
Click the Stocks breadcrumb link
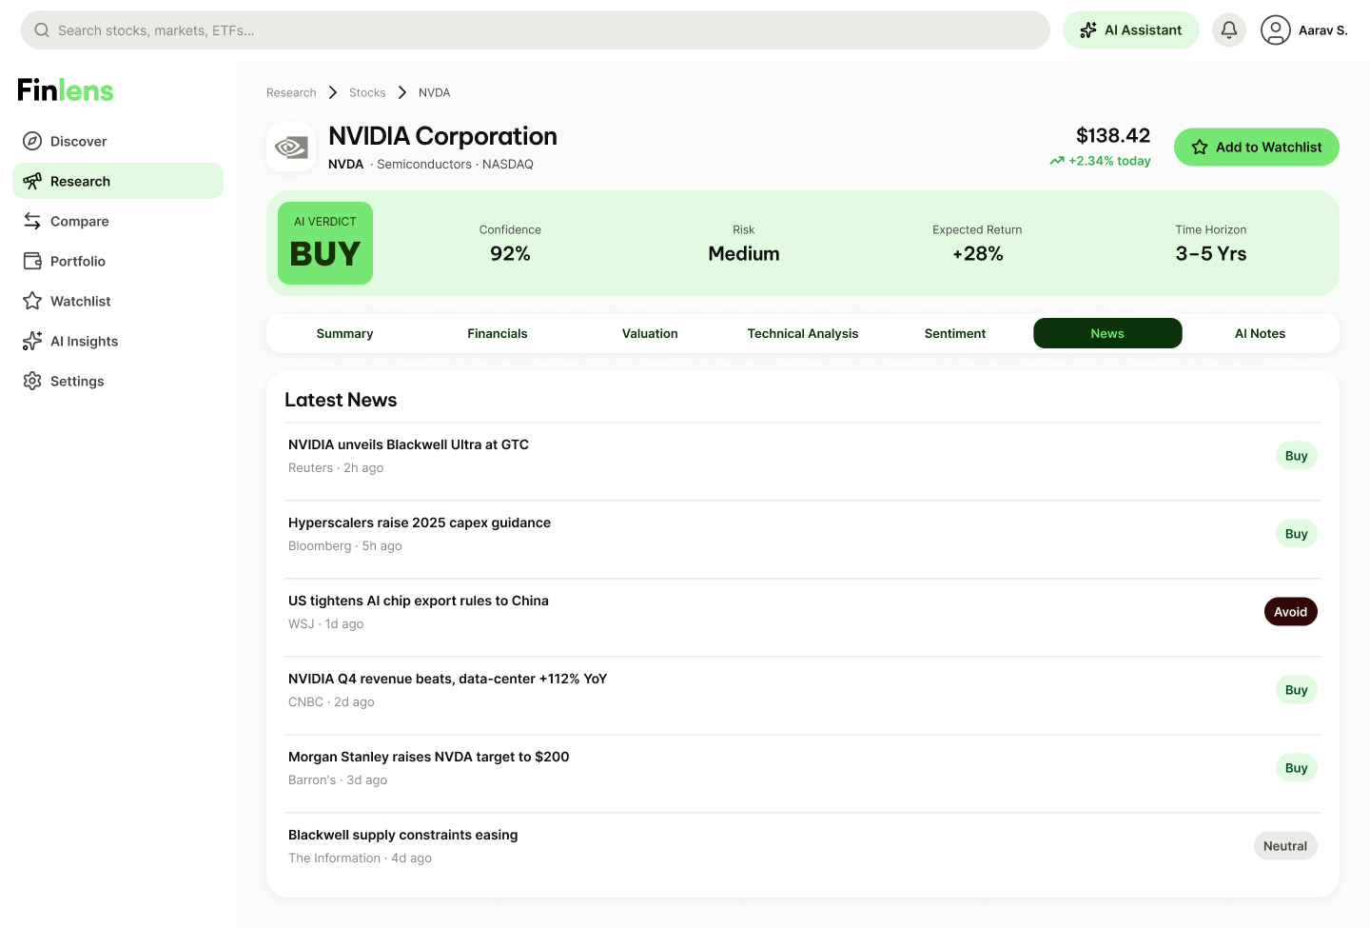(x=367, y=92)
